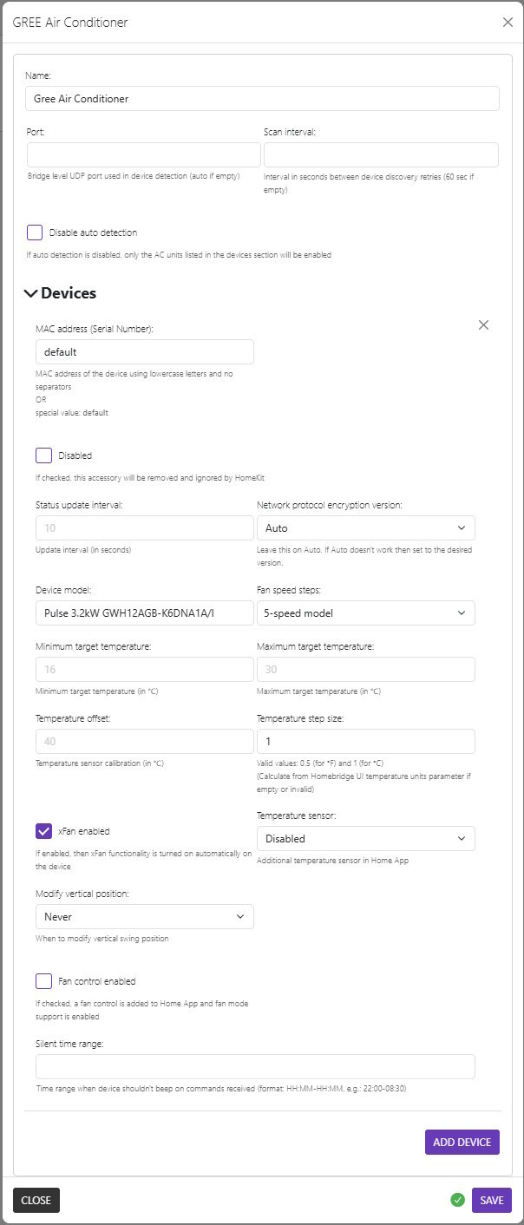Click the CLOSE button
This screenshot has width=524, height=1225.
pos(36,1200)
